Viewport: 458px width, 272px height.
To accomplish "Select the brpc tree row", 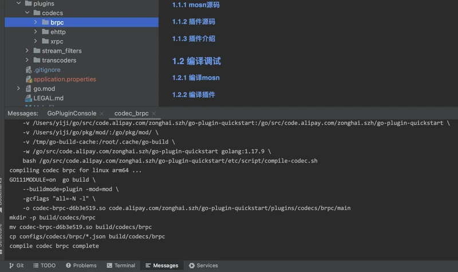I will coord(81,22).
